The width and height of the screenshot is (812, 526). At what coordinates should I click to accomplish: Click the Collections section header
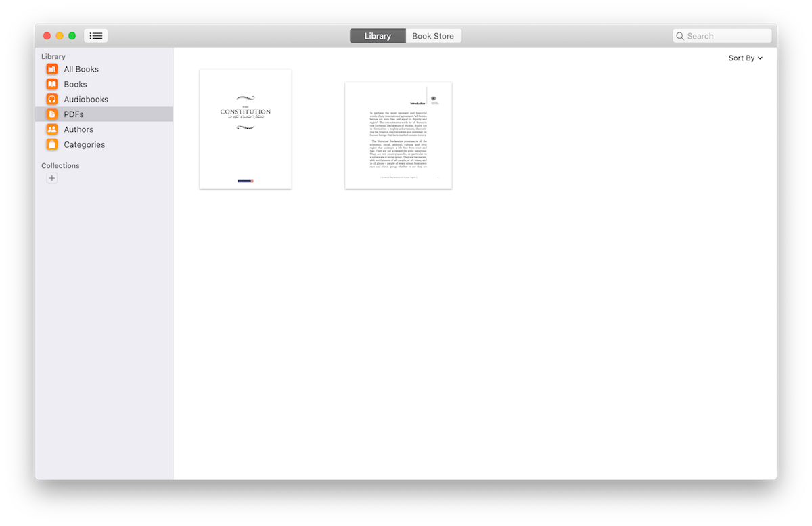tap(60, 165)
